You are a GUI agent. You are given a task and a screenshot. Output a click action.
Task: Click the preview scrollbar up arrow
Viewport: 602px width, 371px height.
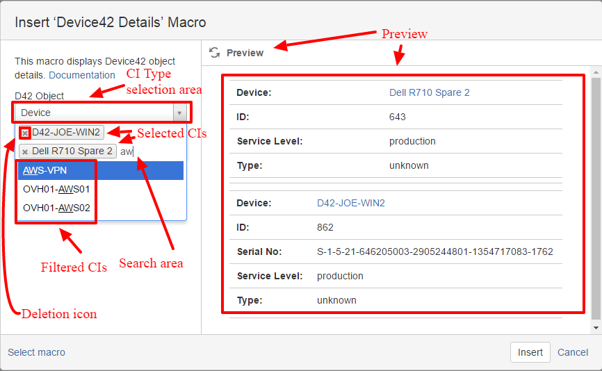pyautogui.click(x=596, y=72)
